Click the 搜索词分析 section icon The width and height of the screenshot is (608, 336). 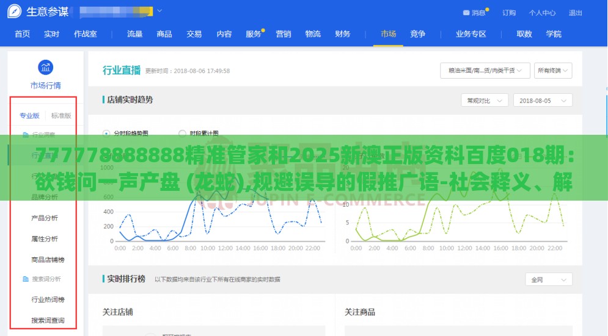[x=26, y=279]
